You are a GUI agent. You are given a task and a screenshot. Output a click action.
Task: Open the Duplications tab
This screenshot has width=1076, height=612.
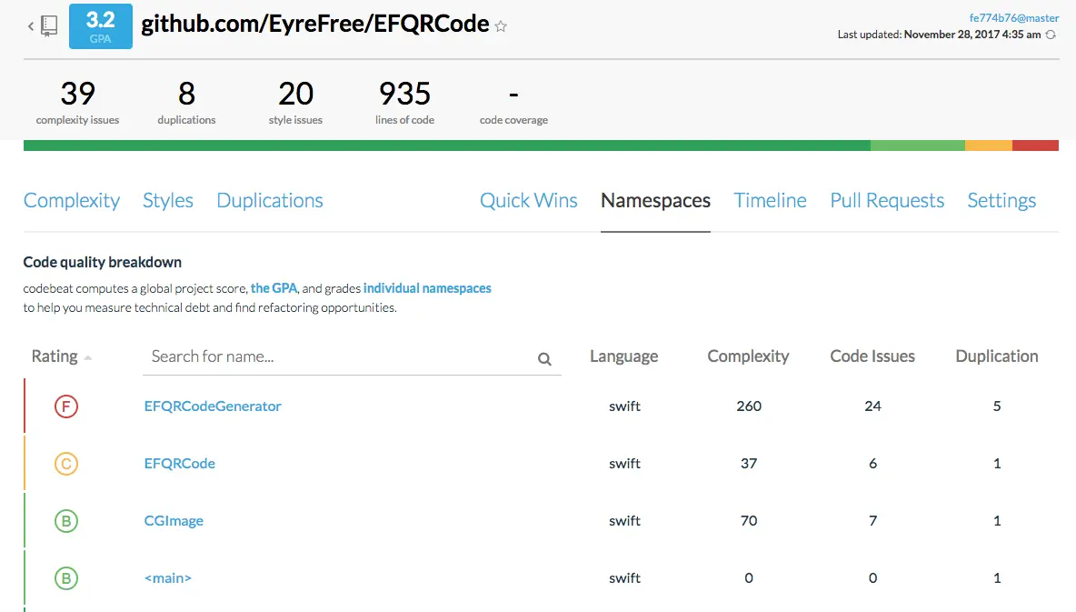(270, 201)
